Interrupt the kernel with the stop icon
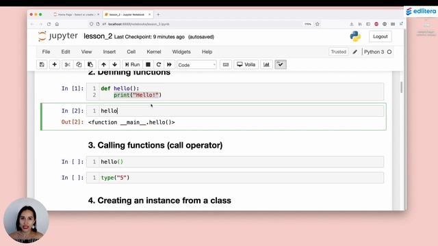This screenshot has width=438, height=246. [148, 65]
